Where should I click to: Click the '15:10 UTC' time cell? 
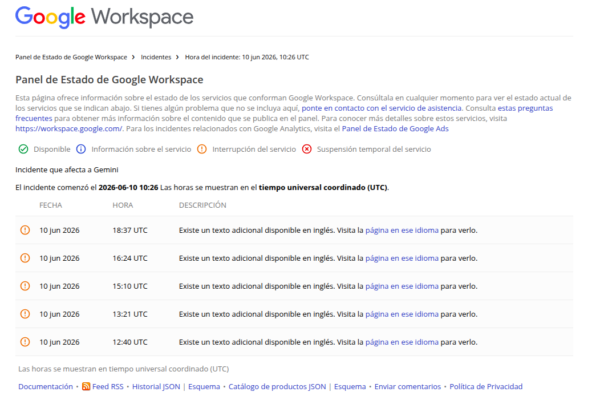coord(130,286)
